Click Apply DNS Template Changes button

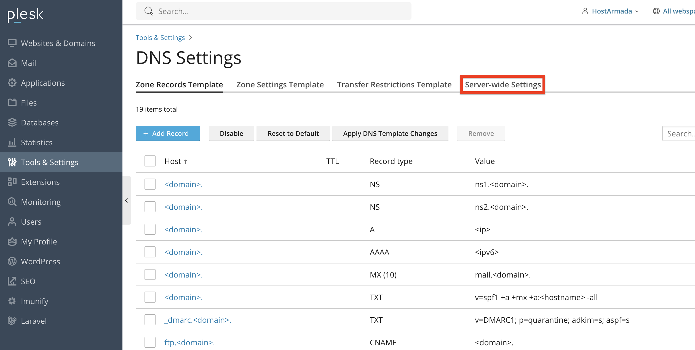390,133
